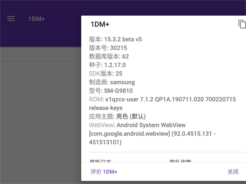Select the WebView Android System WebView line
Image resolution: width=246 pixels, height=184 pixels.
[137, 125]
